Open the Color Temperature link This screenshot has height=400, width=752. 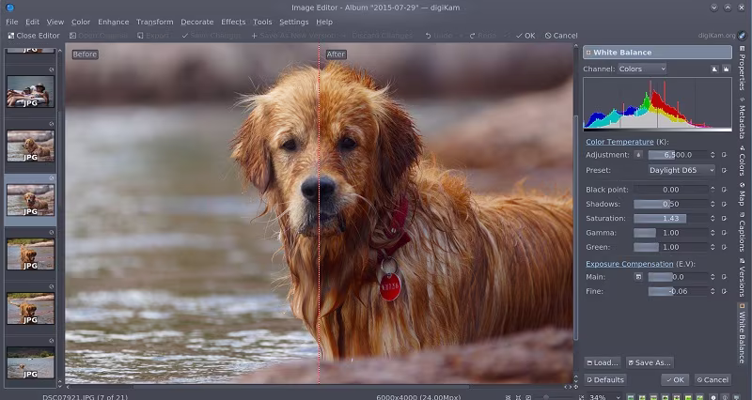(619, 142)
